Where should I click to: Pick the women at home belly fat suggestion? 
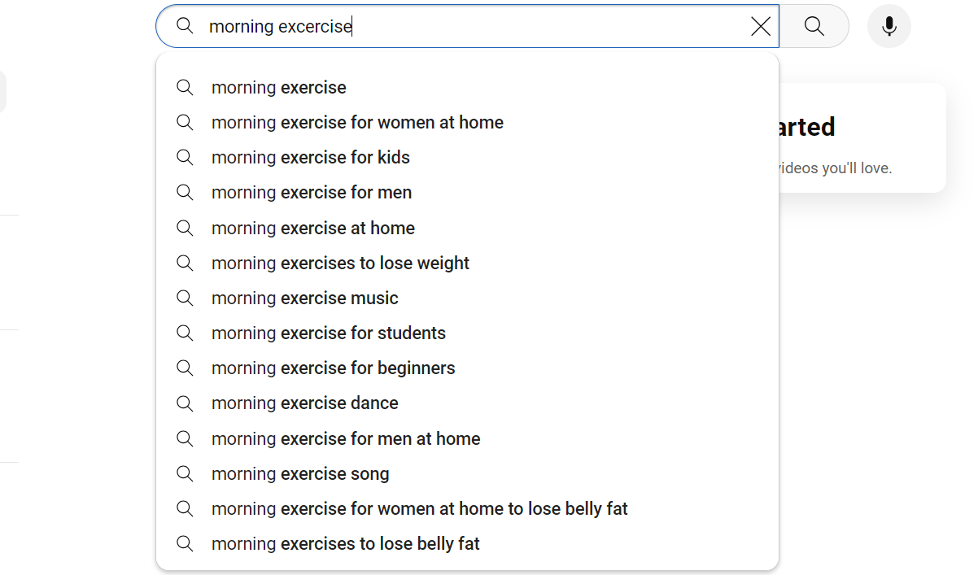click(x=420, y=509)
